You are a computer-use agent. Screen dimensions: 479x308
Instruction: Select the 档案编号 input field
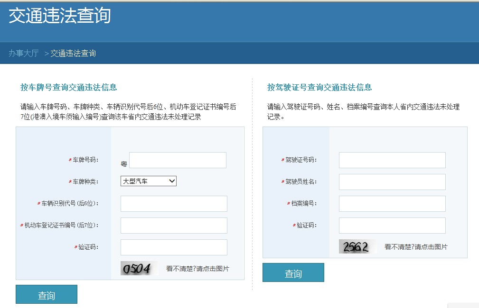tap(392, 204)
